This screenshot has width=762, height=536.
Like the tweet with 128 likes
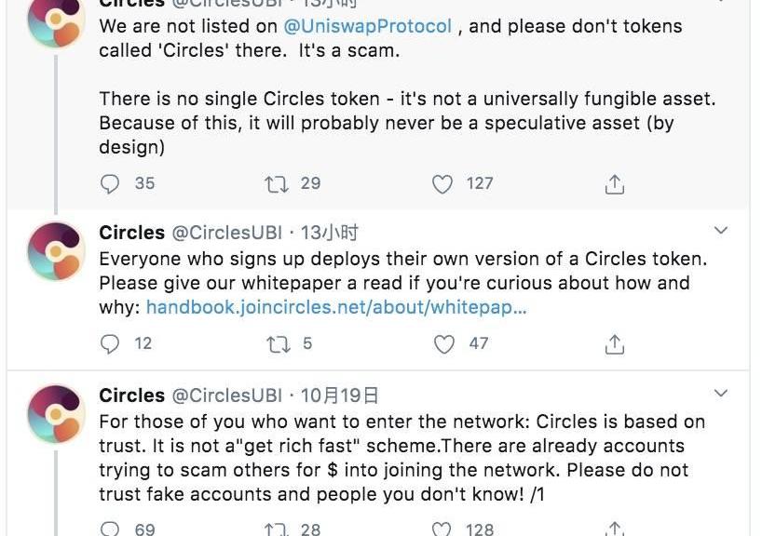point(444,529)
